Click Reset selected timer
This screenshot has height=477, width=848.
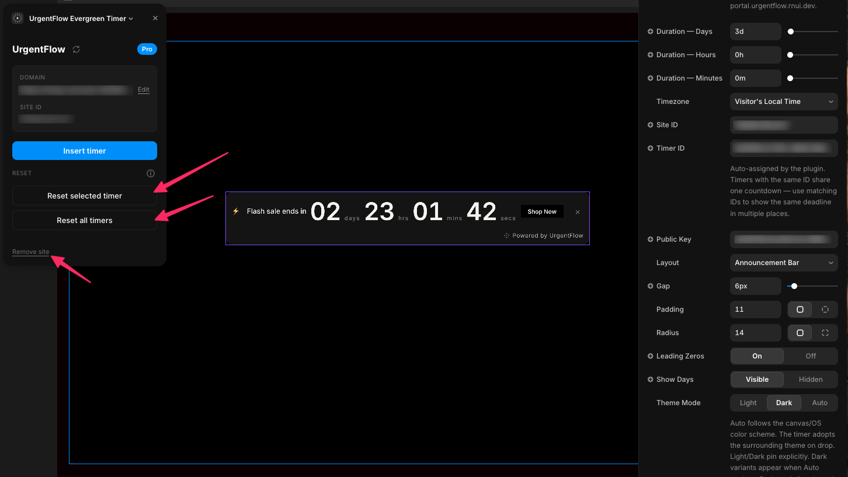pyautogui.click(x=85, y=196)
